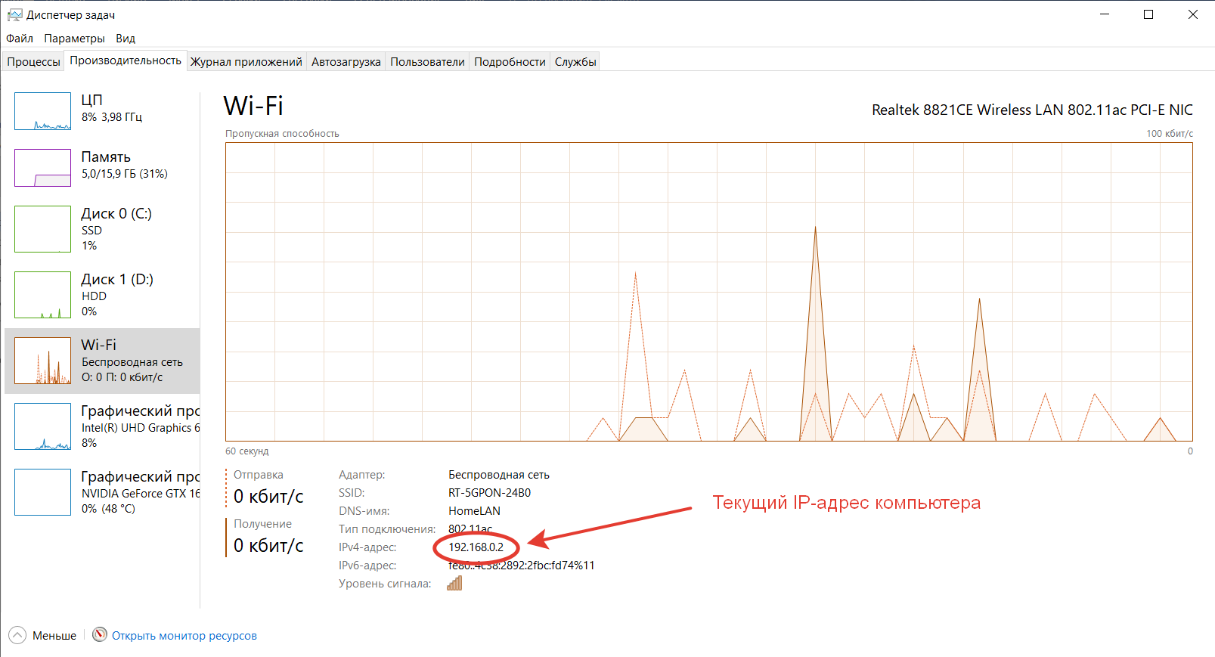The width and height of the screenshot is (1215, 657).
Task: Open the Файл menu
Action: pyautogui.click(x=20, y=39)
